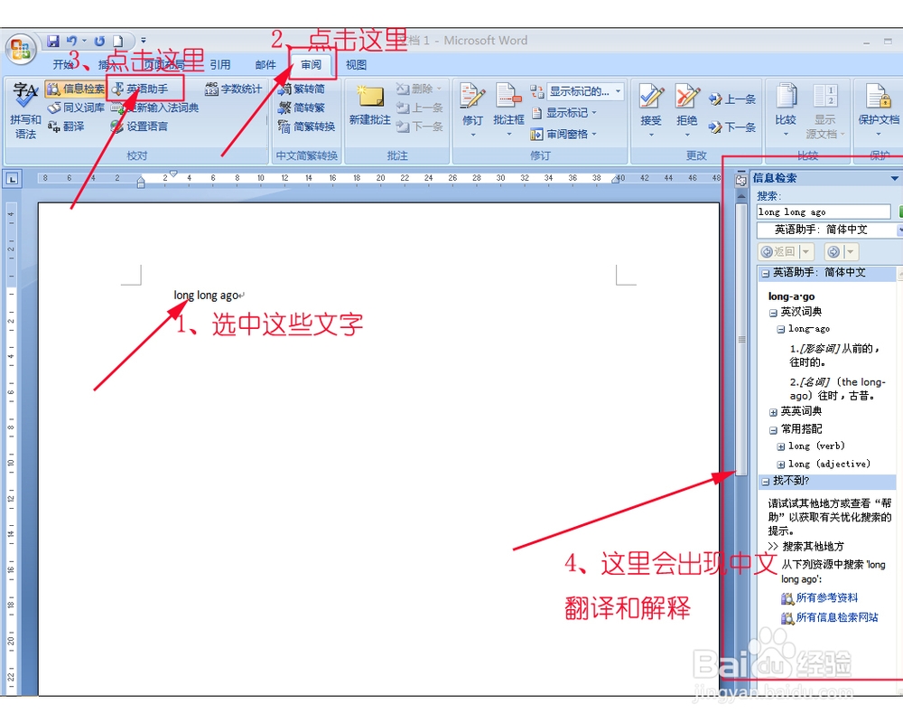Click 比较 compare documents

point(786,110)
